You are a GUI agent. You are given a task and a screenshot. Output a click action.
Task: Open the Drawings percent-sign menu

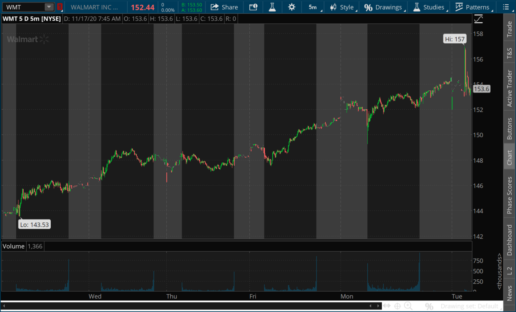[384, 7]
